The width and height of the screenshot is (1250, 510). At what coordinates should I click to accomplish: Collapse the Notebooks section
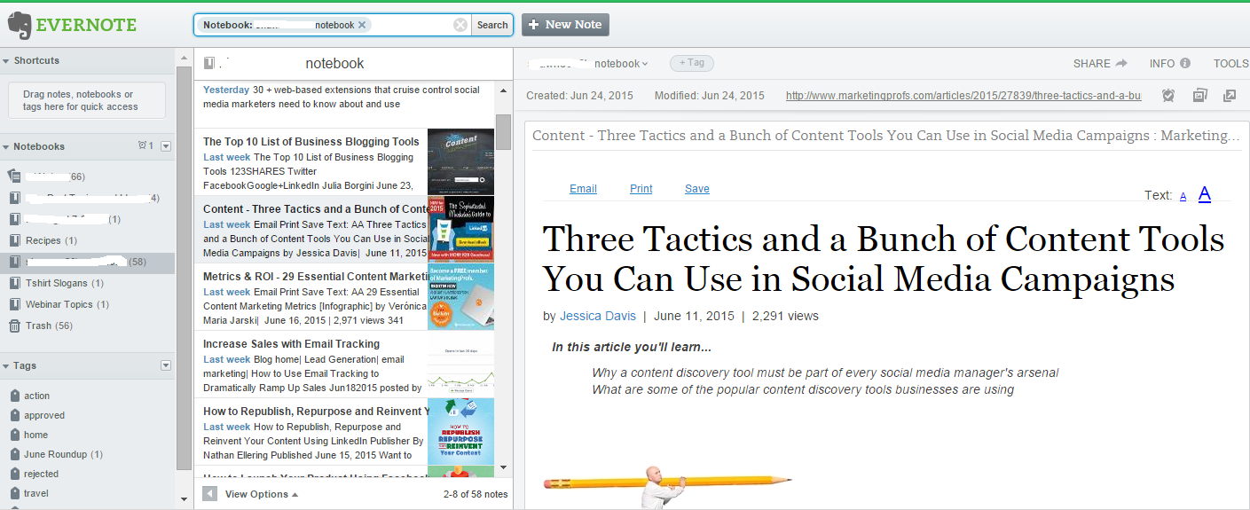tap(6, 146)
